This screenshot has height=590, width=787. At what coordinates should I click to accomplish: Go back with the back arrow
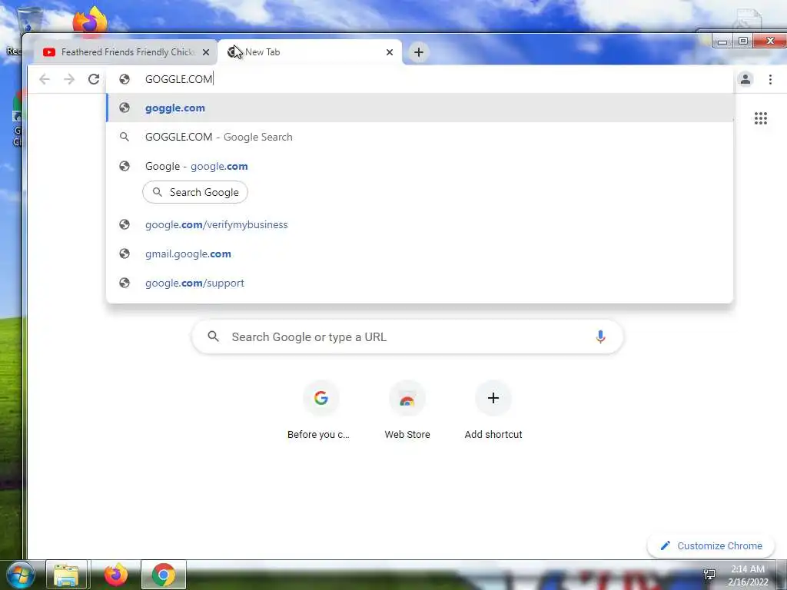45,79
